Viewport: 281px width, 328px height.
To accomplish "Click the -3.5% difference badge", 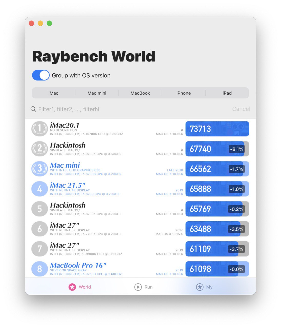I will 236,229.
